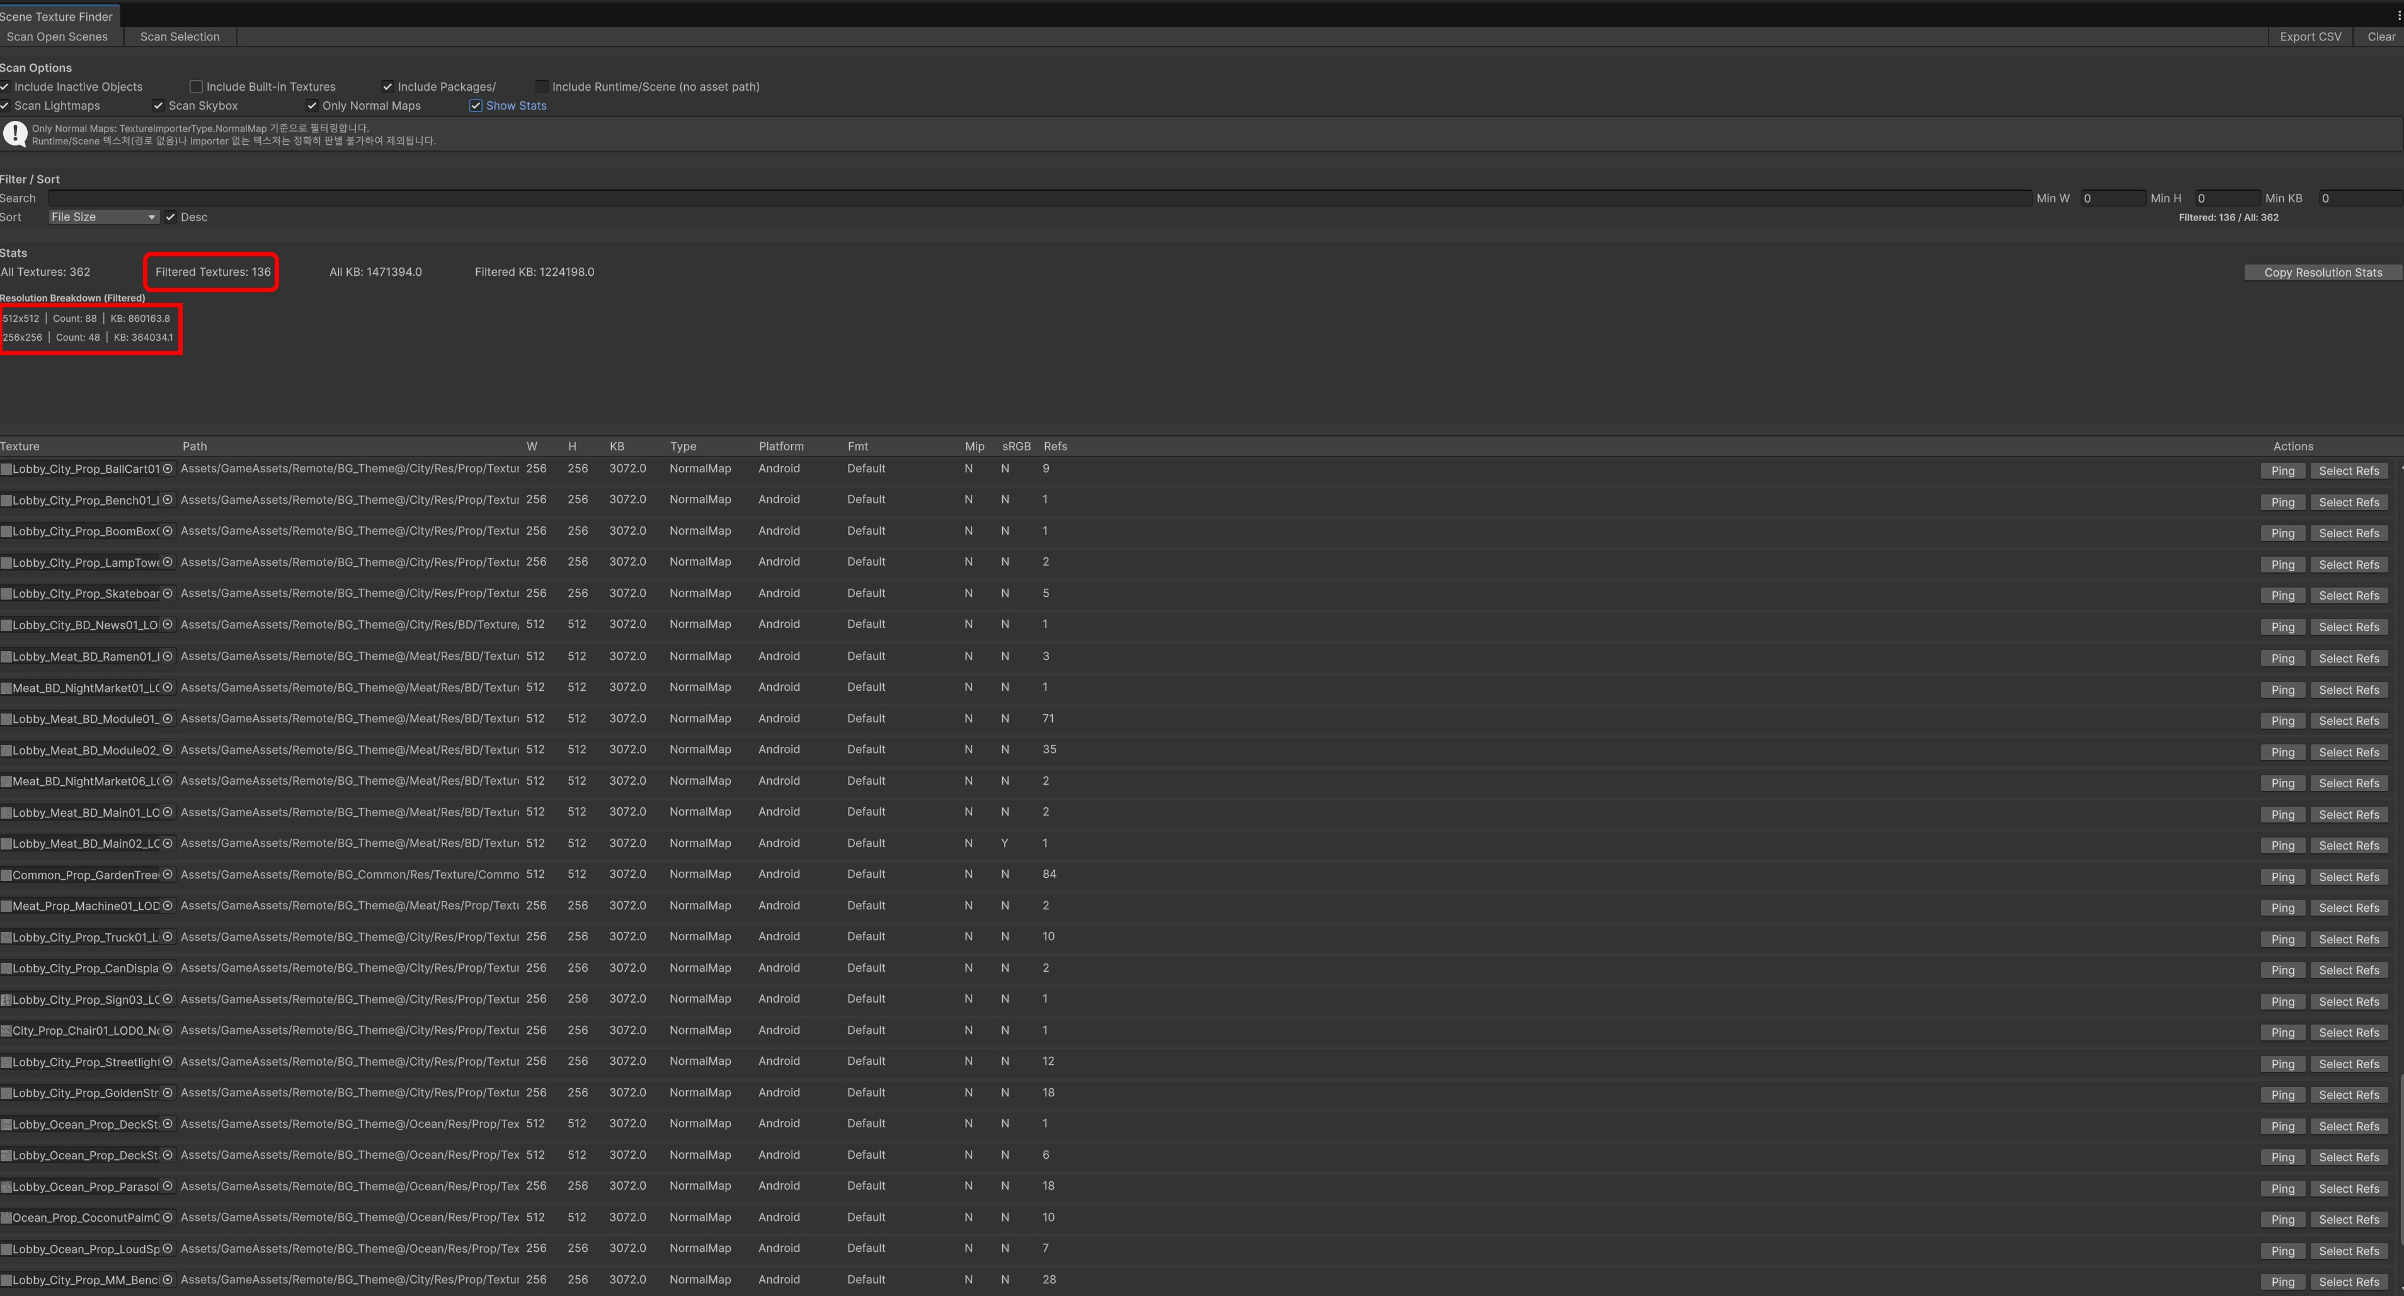The height and width of the screenshot is (1296, 2404).
Task: Open object picker for Lobby_City_Prop_Skateboard texture
Action: click(x=168, y=593)
